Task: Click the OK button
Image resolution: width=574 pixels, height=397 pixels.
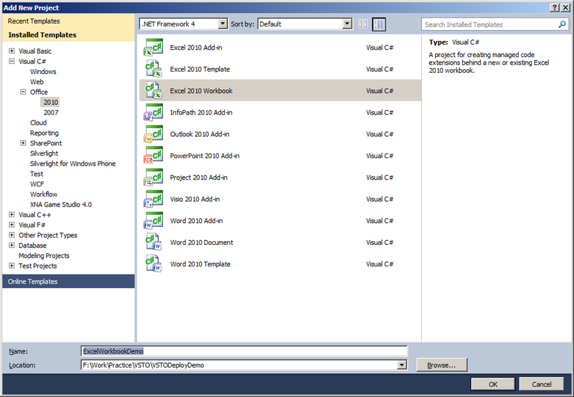Action: (x=493, y=384)
